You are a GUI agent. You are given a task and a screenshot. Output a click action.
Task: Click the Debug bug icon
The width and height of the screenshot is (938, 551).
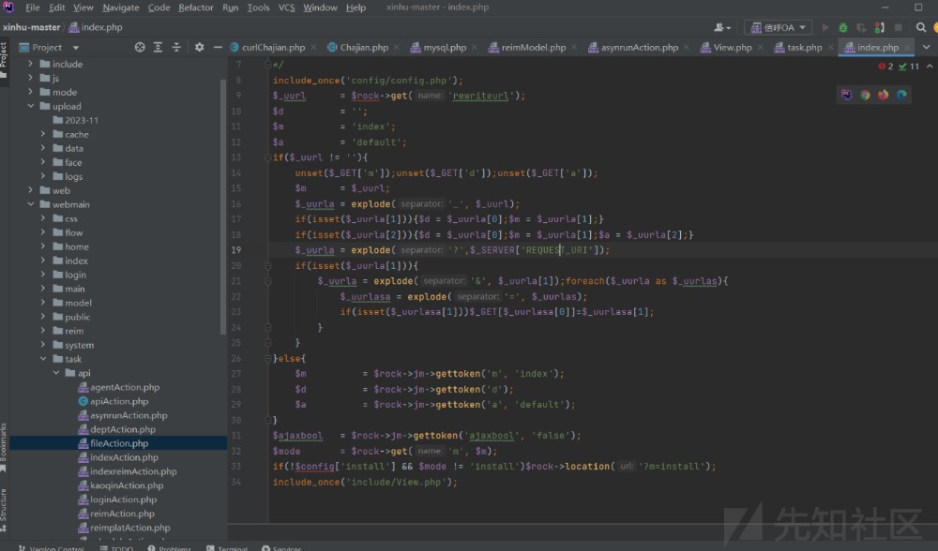[x=842, y=28]
